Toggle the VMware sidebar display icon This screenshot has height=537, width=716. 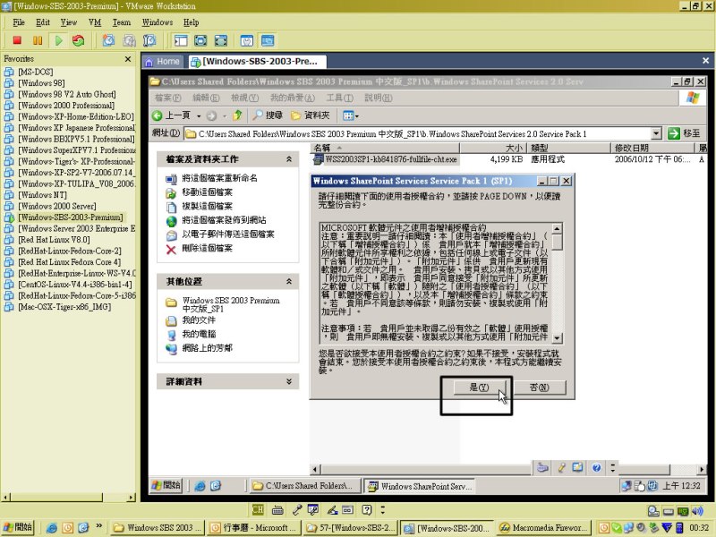[181, 40]
